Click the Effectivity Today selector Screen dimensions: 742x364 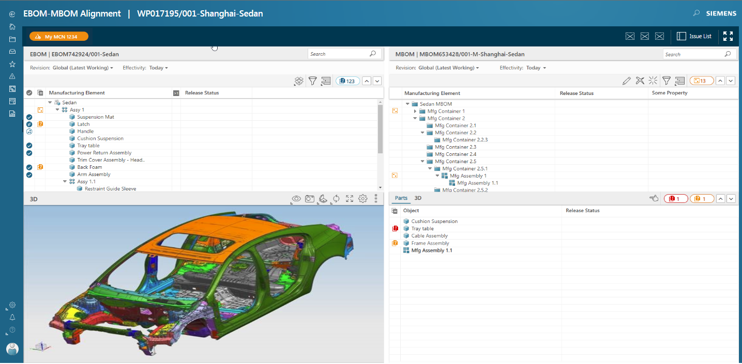[158, 68]
